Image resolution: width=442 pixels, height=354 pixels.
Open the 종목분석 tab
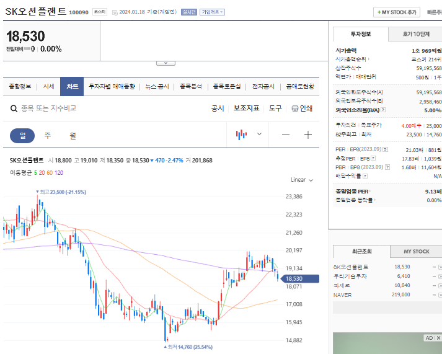point(191,87)
